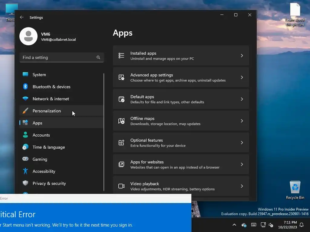Click the Privacy & security shield icon

point(25,183)
